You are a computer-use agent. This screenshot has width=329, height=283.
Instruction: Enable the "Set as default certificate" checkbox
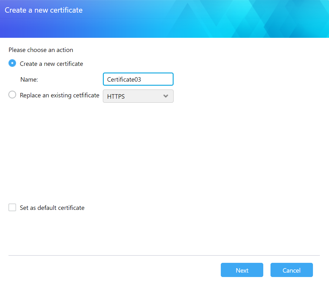coord(12,207)
